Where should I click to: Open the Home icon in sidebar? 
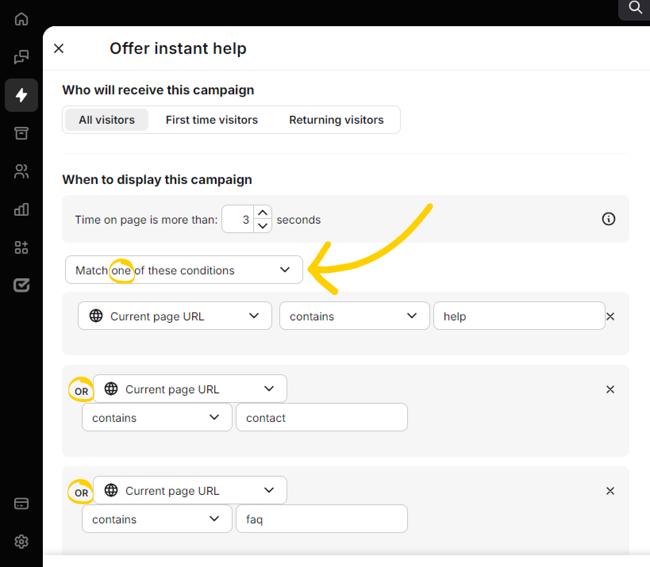coord(21,19)
